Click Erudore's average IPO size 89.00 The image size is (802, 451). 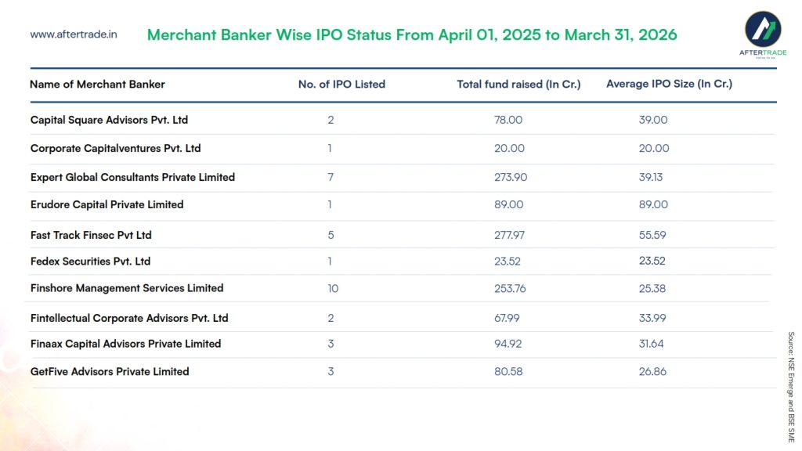click(x=653, y=205)
